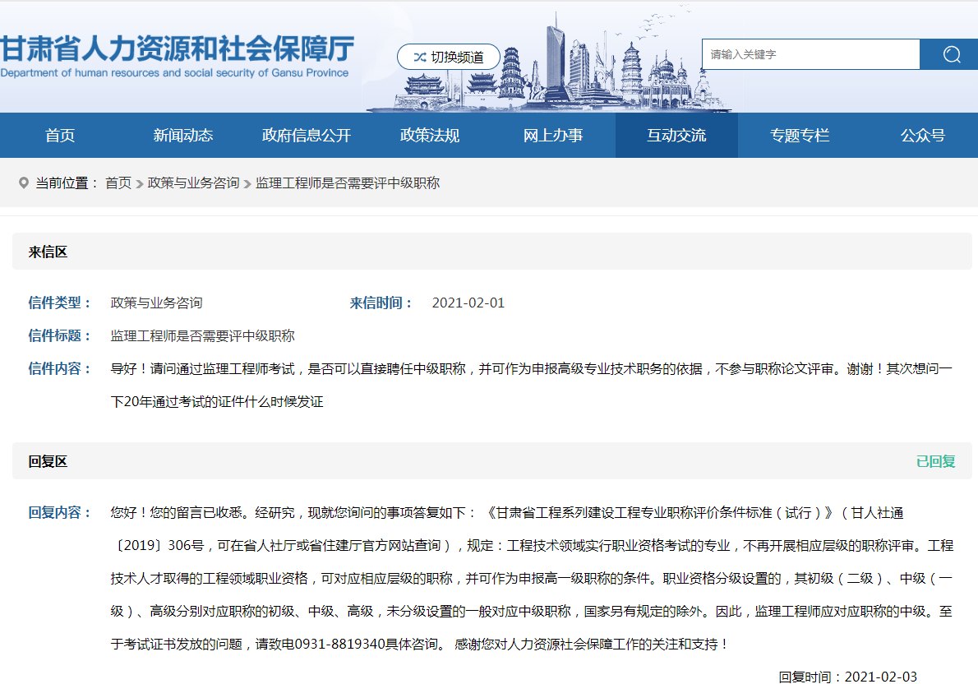Click the 切换频道 button
Viewport: 978px width, 684px height.
click(x=449, y=57)
